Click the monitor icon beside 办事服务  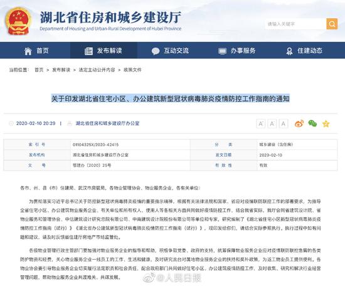222,51
